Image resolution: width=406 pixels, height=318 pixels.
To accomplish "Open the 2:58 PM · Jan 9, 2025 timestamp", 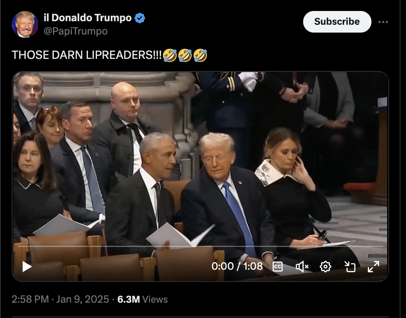I will 60,300.
